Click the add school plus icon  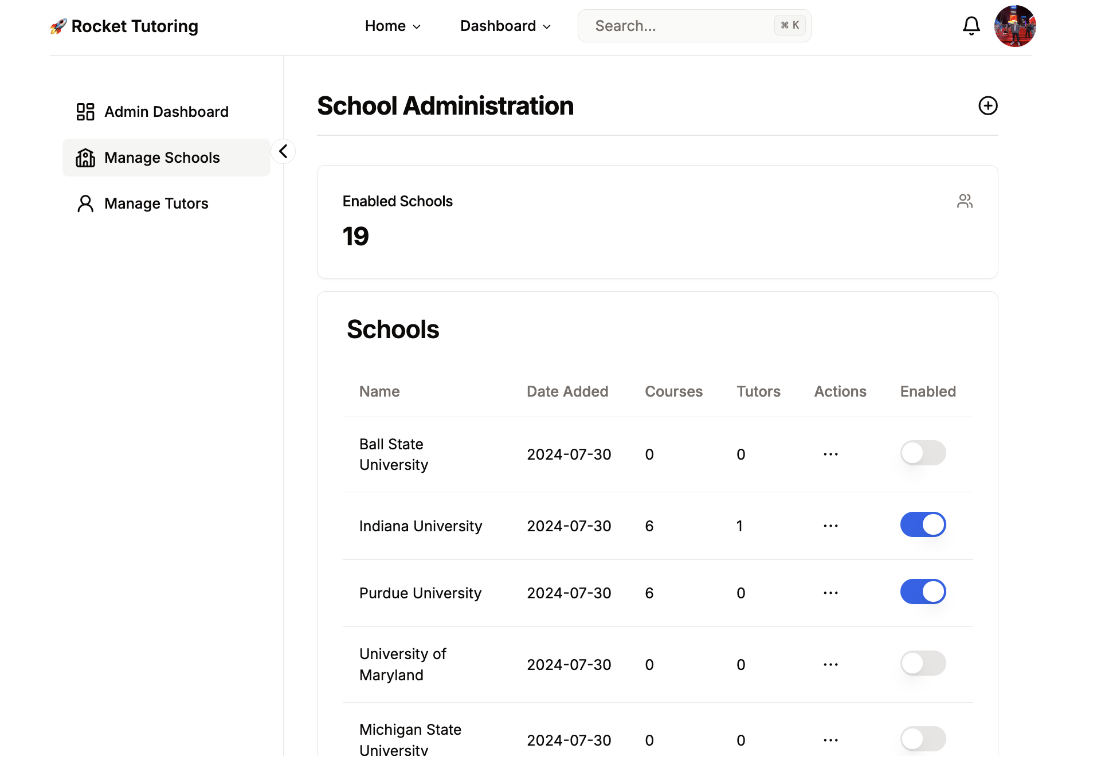click(988, 105)
